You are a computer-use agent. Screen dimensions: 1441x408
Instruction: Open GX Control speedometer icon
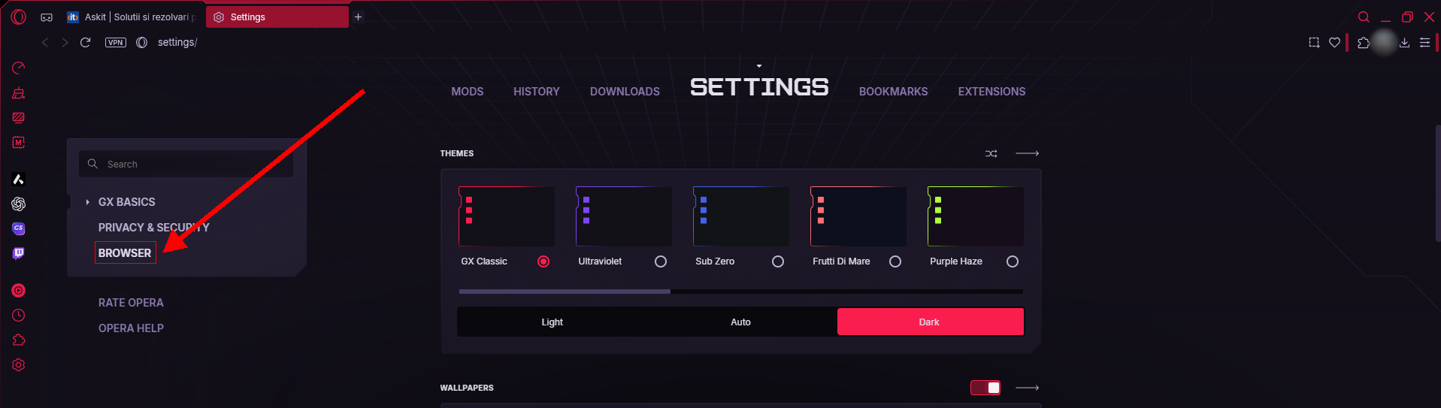point(19,68)
